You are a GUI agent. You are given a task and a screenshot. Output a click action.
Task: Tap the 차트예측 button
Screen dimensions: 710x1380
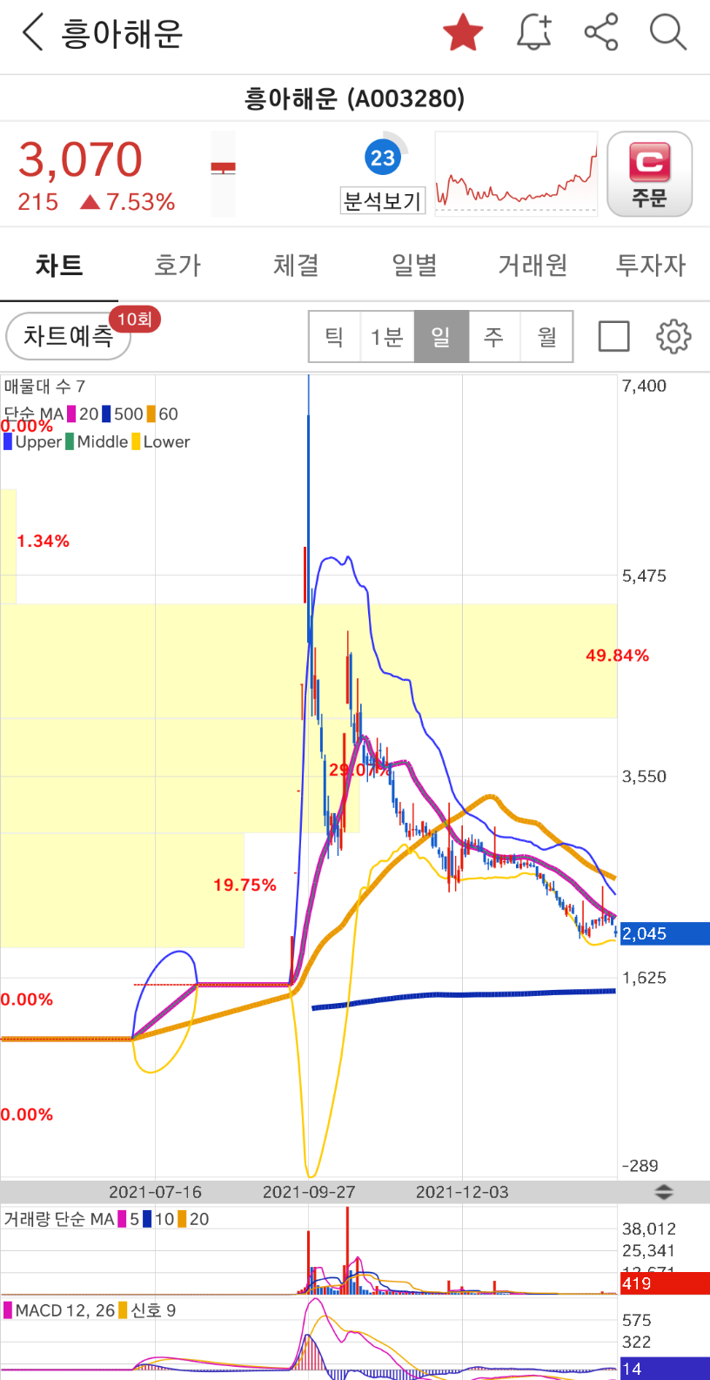[x=69, y=336]
